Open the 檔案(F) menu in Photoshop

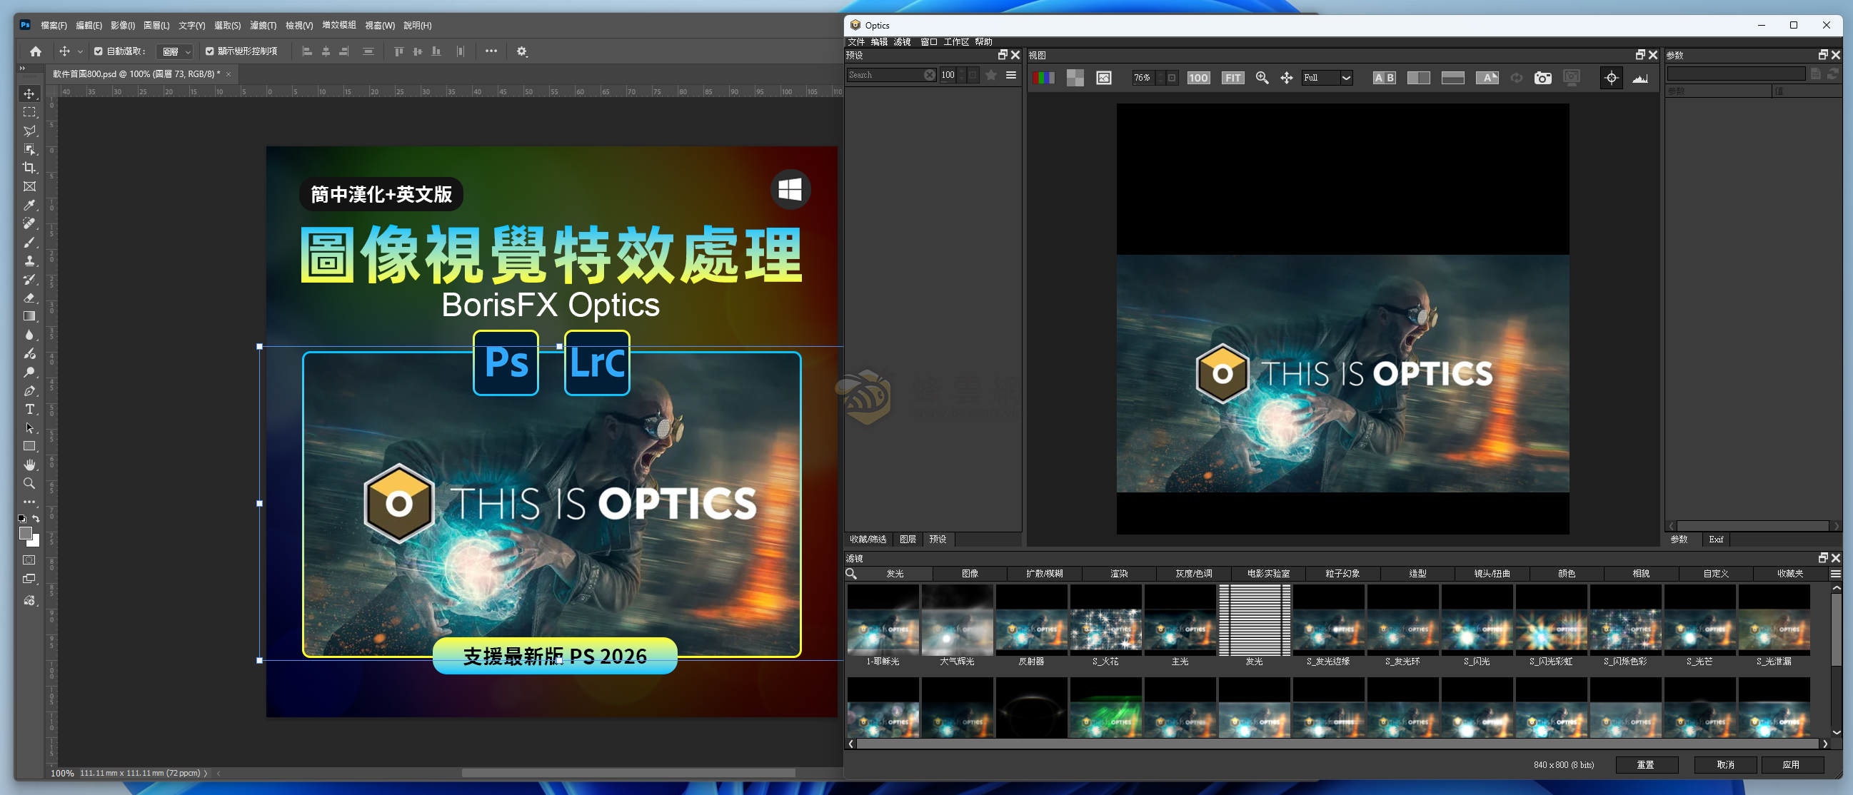[x=54, y=25]
